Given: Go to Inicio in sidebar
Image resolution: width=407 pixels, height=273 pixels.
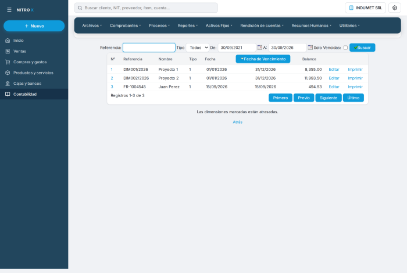Looking at the screenshot, I should coord(34,41).
